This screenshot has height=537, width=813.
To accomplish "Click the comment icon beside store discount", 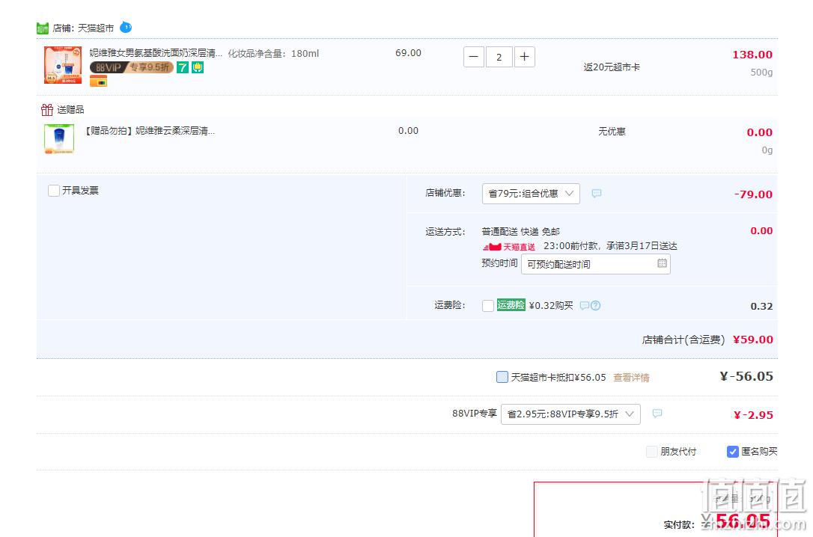I will pyautogui.click(x=597, y=193).
